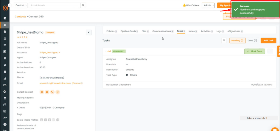Switch to the Logs tab
Viewport: 280px width, 131px height.
[x=220, y=31]
